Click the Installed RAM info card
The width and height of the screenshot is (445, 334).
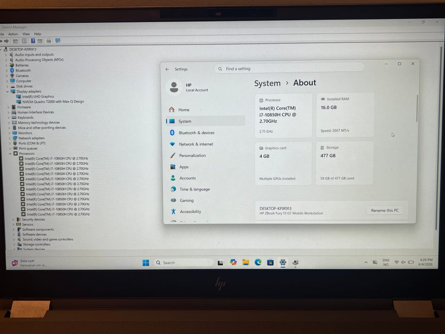pos(345,115)
